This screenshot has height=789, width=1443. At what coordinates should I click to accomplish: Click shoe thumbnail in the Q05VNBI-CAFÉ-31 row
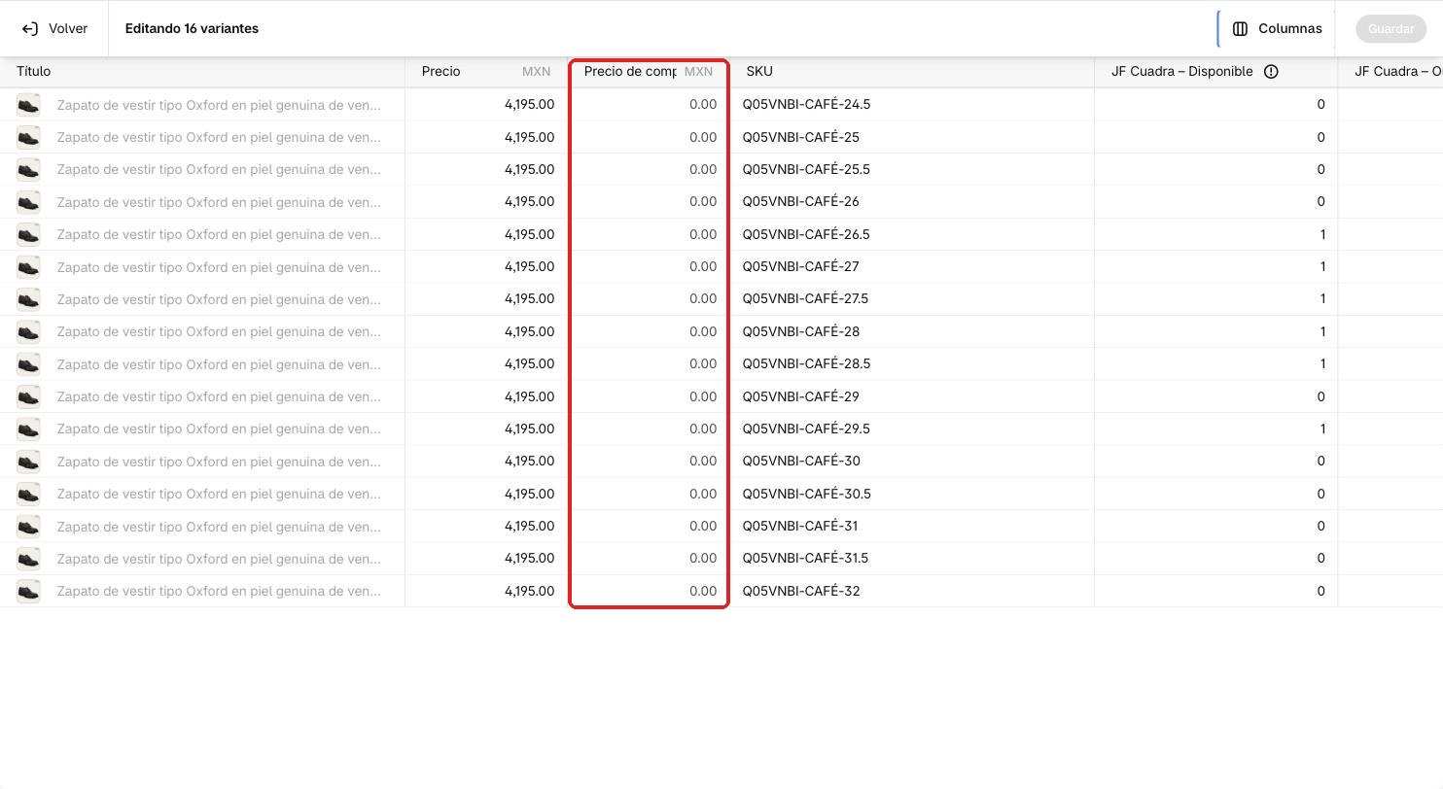point(28,526)
